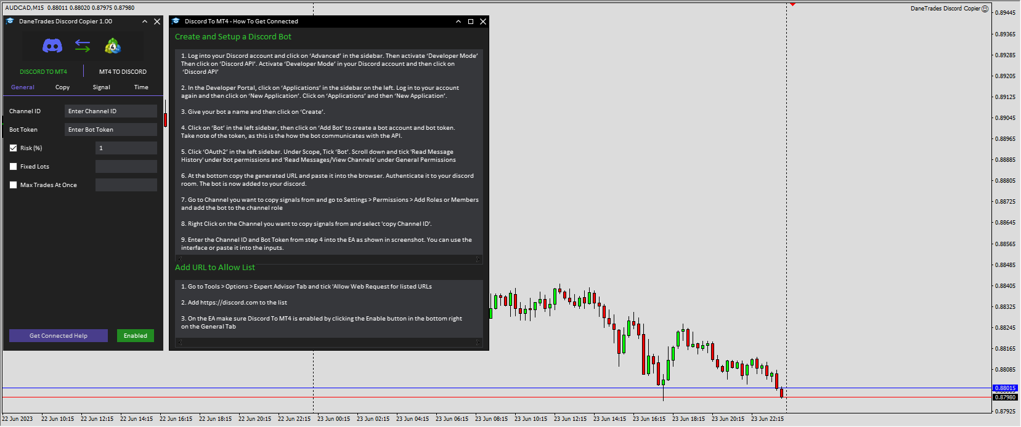Click the 'Add URL to Allow List' heading
The height and width of the screenshot is (427, 1021).
(x=215, y=268)
